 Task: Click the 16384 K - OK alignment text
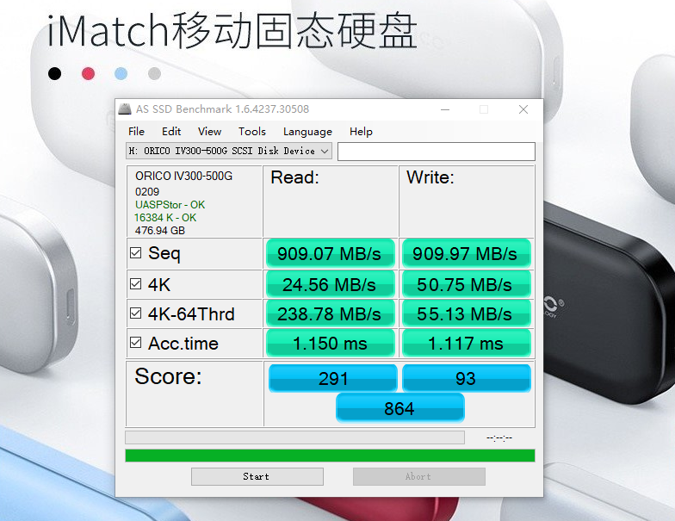[x=165, y=217]
